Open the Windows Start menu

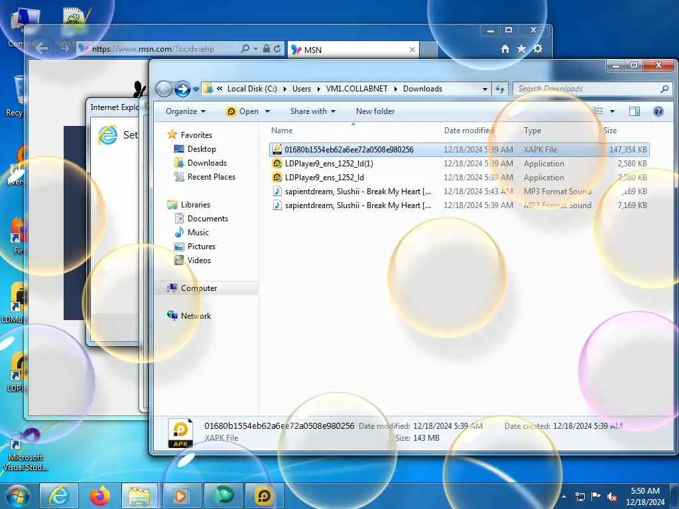[x=17, y=496]
